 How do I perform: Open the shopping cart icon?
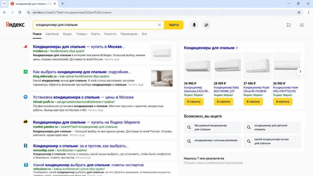(x=289, y=25)
